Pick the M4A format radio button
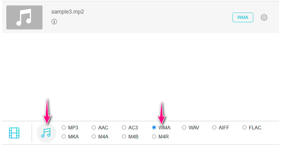 coord(94,137)
